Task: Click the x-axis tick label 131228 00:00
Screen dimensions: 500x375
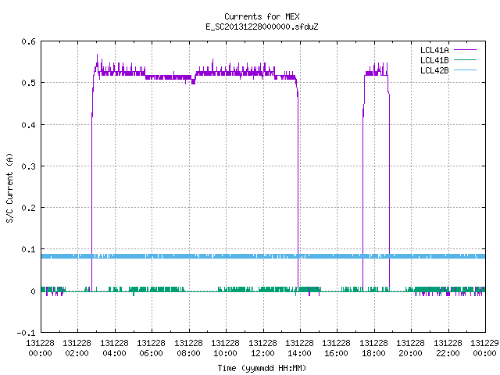Action: (40, 348)
